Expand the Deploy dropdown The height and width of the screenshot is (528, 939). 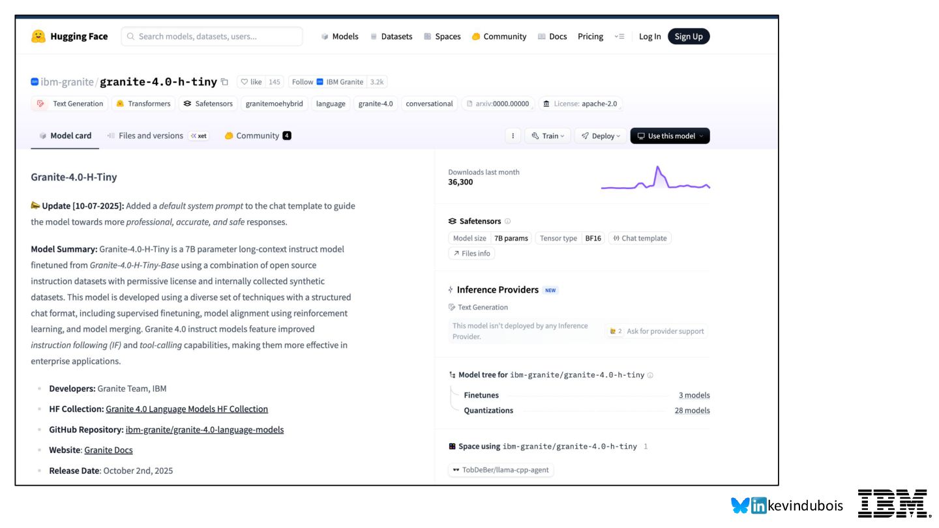pos(601,136)
